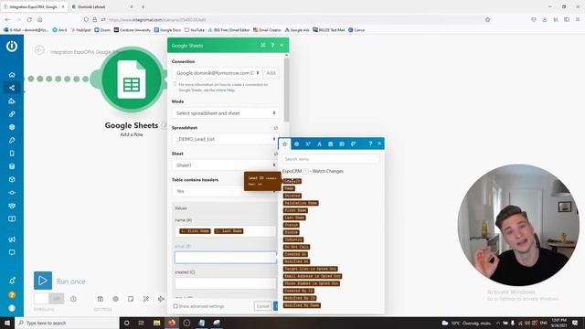Open Connections link icon in sidebar

point(12,114)
